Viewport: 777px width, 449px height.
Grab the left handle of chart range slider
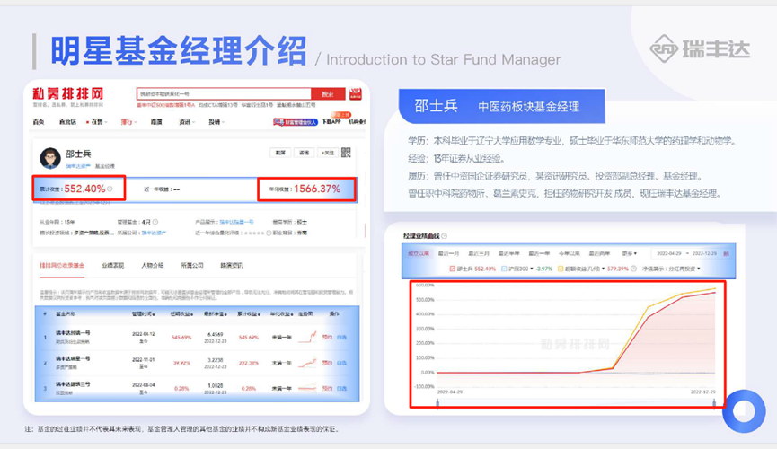[437, 403]
